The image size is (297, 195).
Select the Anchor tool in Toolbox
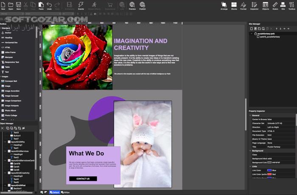click(x=6, y=33)
